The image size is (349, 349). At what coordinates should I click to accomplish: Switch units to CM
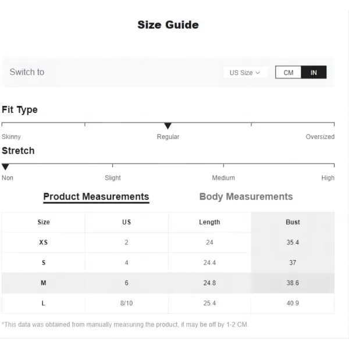289,72
